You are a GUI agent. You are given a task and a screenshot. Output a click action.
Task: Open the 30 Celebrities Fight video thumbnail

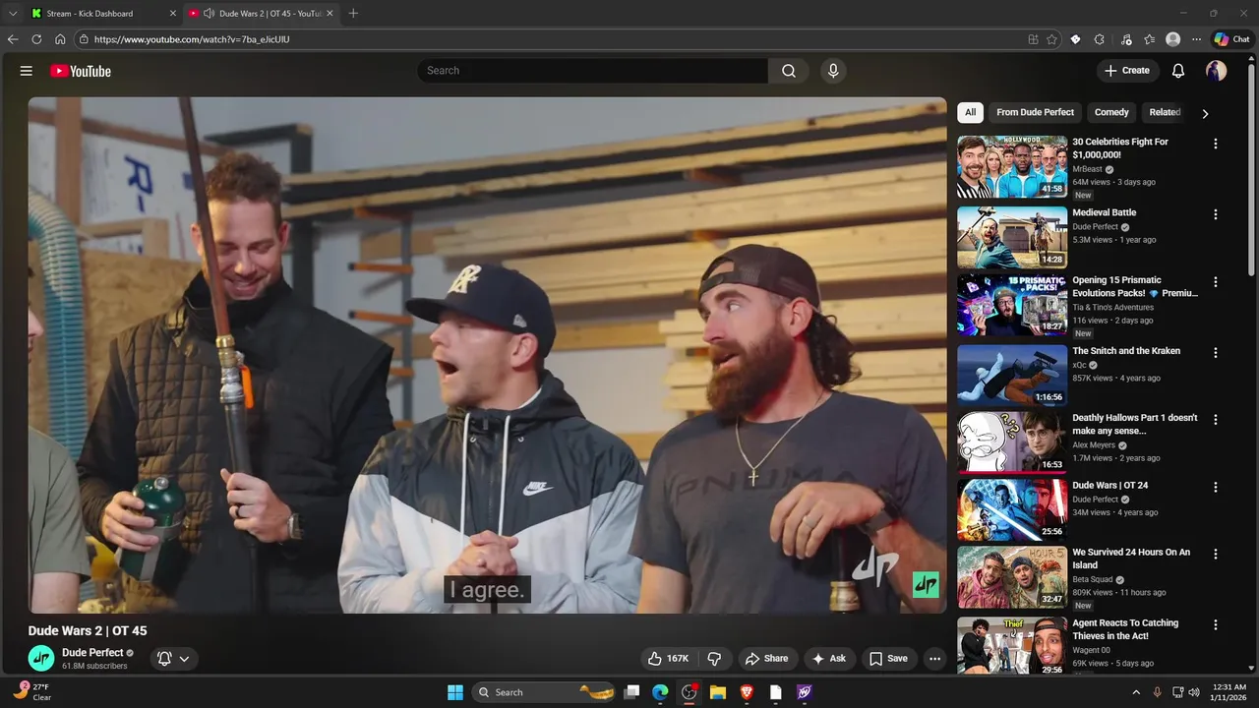pyautogui.click(x=1012, y=166)
